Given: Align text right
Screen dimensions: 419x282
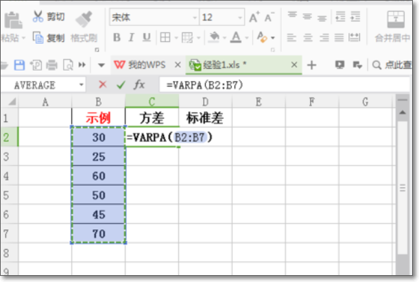Looking at the screenshot, I should coord(324,38).
